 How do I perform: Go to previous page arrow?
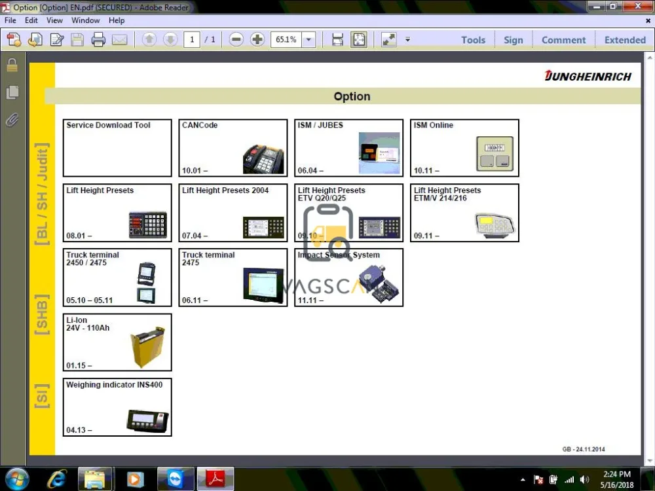click(149, 40)
